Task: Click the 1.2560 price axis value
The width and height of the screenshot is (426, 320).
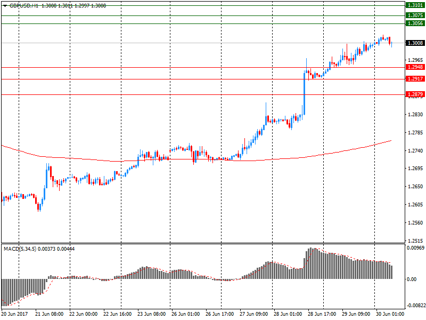Action: point(415,222)
